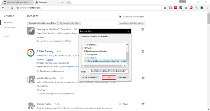The width and height of the screenshot is (210, 111).
Task: Close the Procurar Pasta dialog
Action: [128, 31]
